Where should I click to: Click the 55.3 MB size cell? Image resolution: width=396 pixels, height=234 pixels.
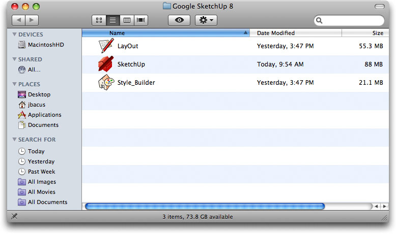coord(371,46)
